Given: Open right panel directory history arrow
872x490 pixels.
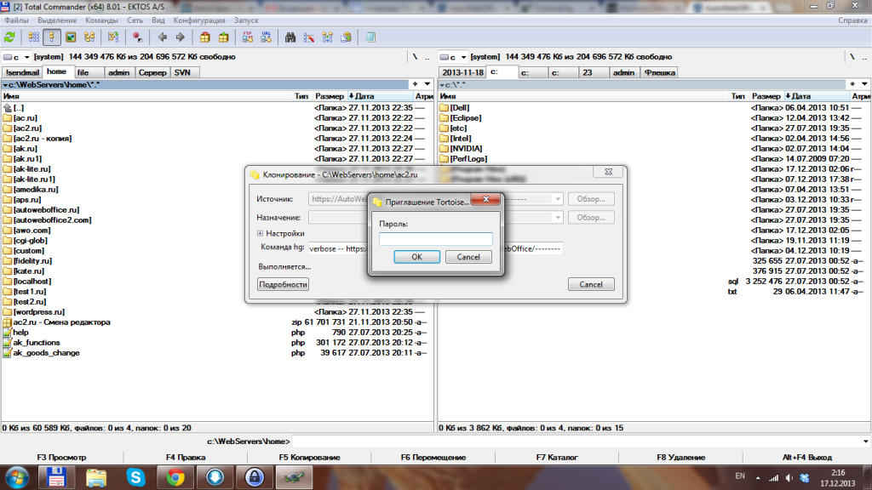Looking at the screenshot, I should point(865,84).
